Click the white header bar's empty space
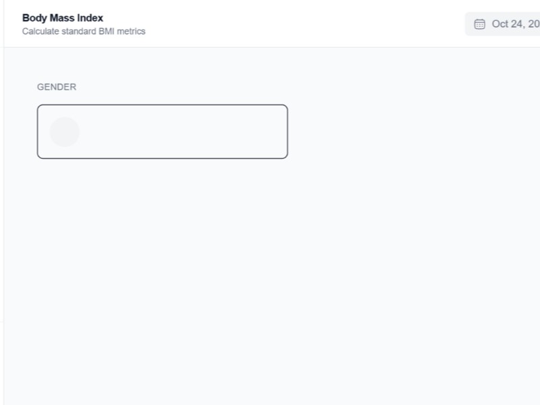540x405 pixels. [x=304, y=24]
